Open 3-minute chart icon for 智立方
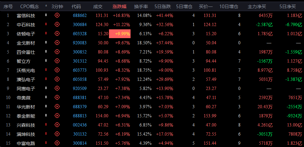 (x=57, y=61)
